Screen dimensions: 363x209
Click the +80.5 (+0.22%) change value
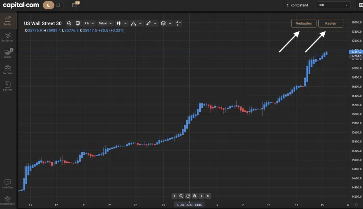[x=111, y=30]
